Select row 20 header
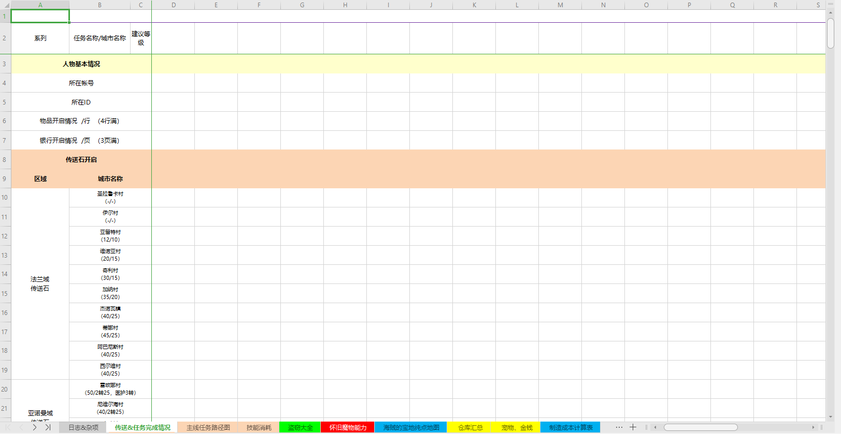 [x=5, y=389]
